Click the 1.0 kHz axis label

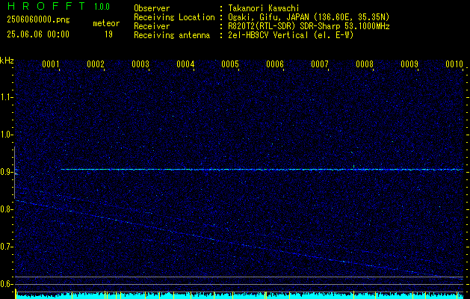coord(6,135)
